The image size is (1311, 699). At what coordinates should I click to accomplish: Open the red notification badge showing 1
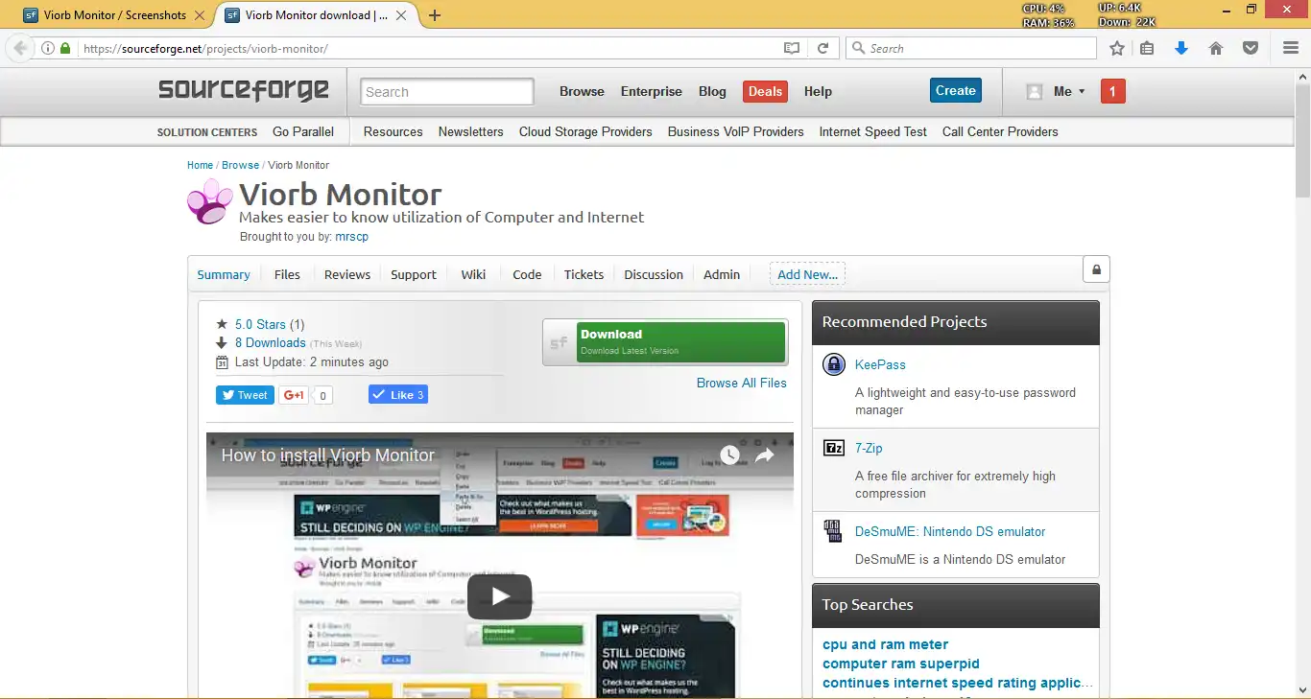tap(1112, 92)
